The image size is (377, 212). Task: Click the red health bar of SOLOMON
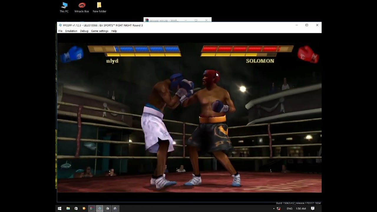(247, 49)
